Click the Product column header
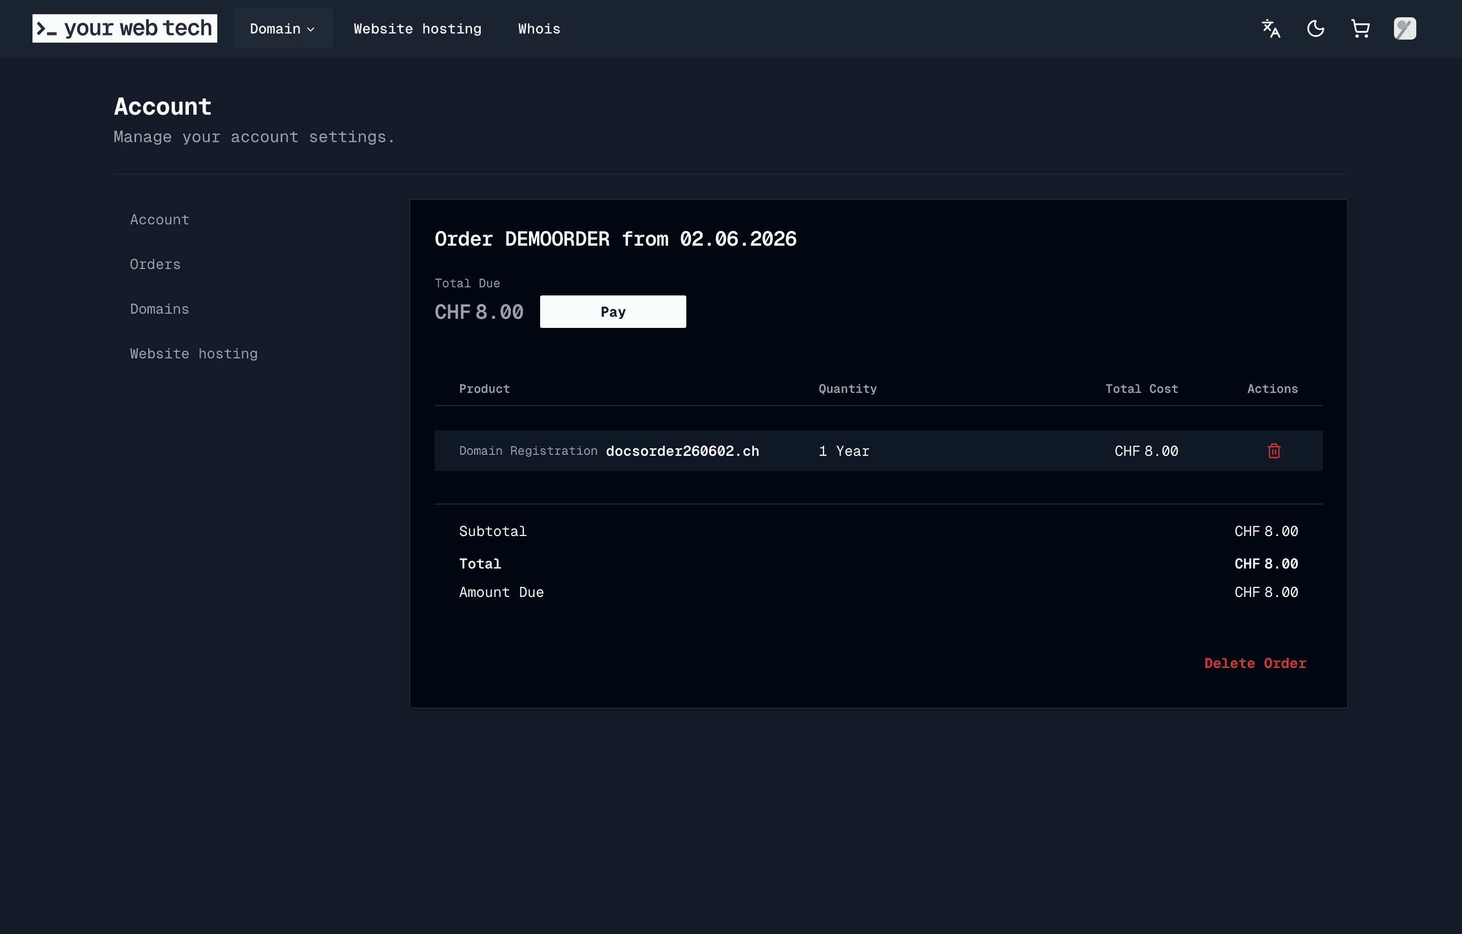The width and height of the screenshot is (1462, 934). (484, 389)
